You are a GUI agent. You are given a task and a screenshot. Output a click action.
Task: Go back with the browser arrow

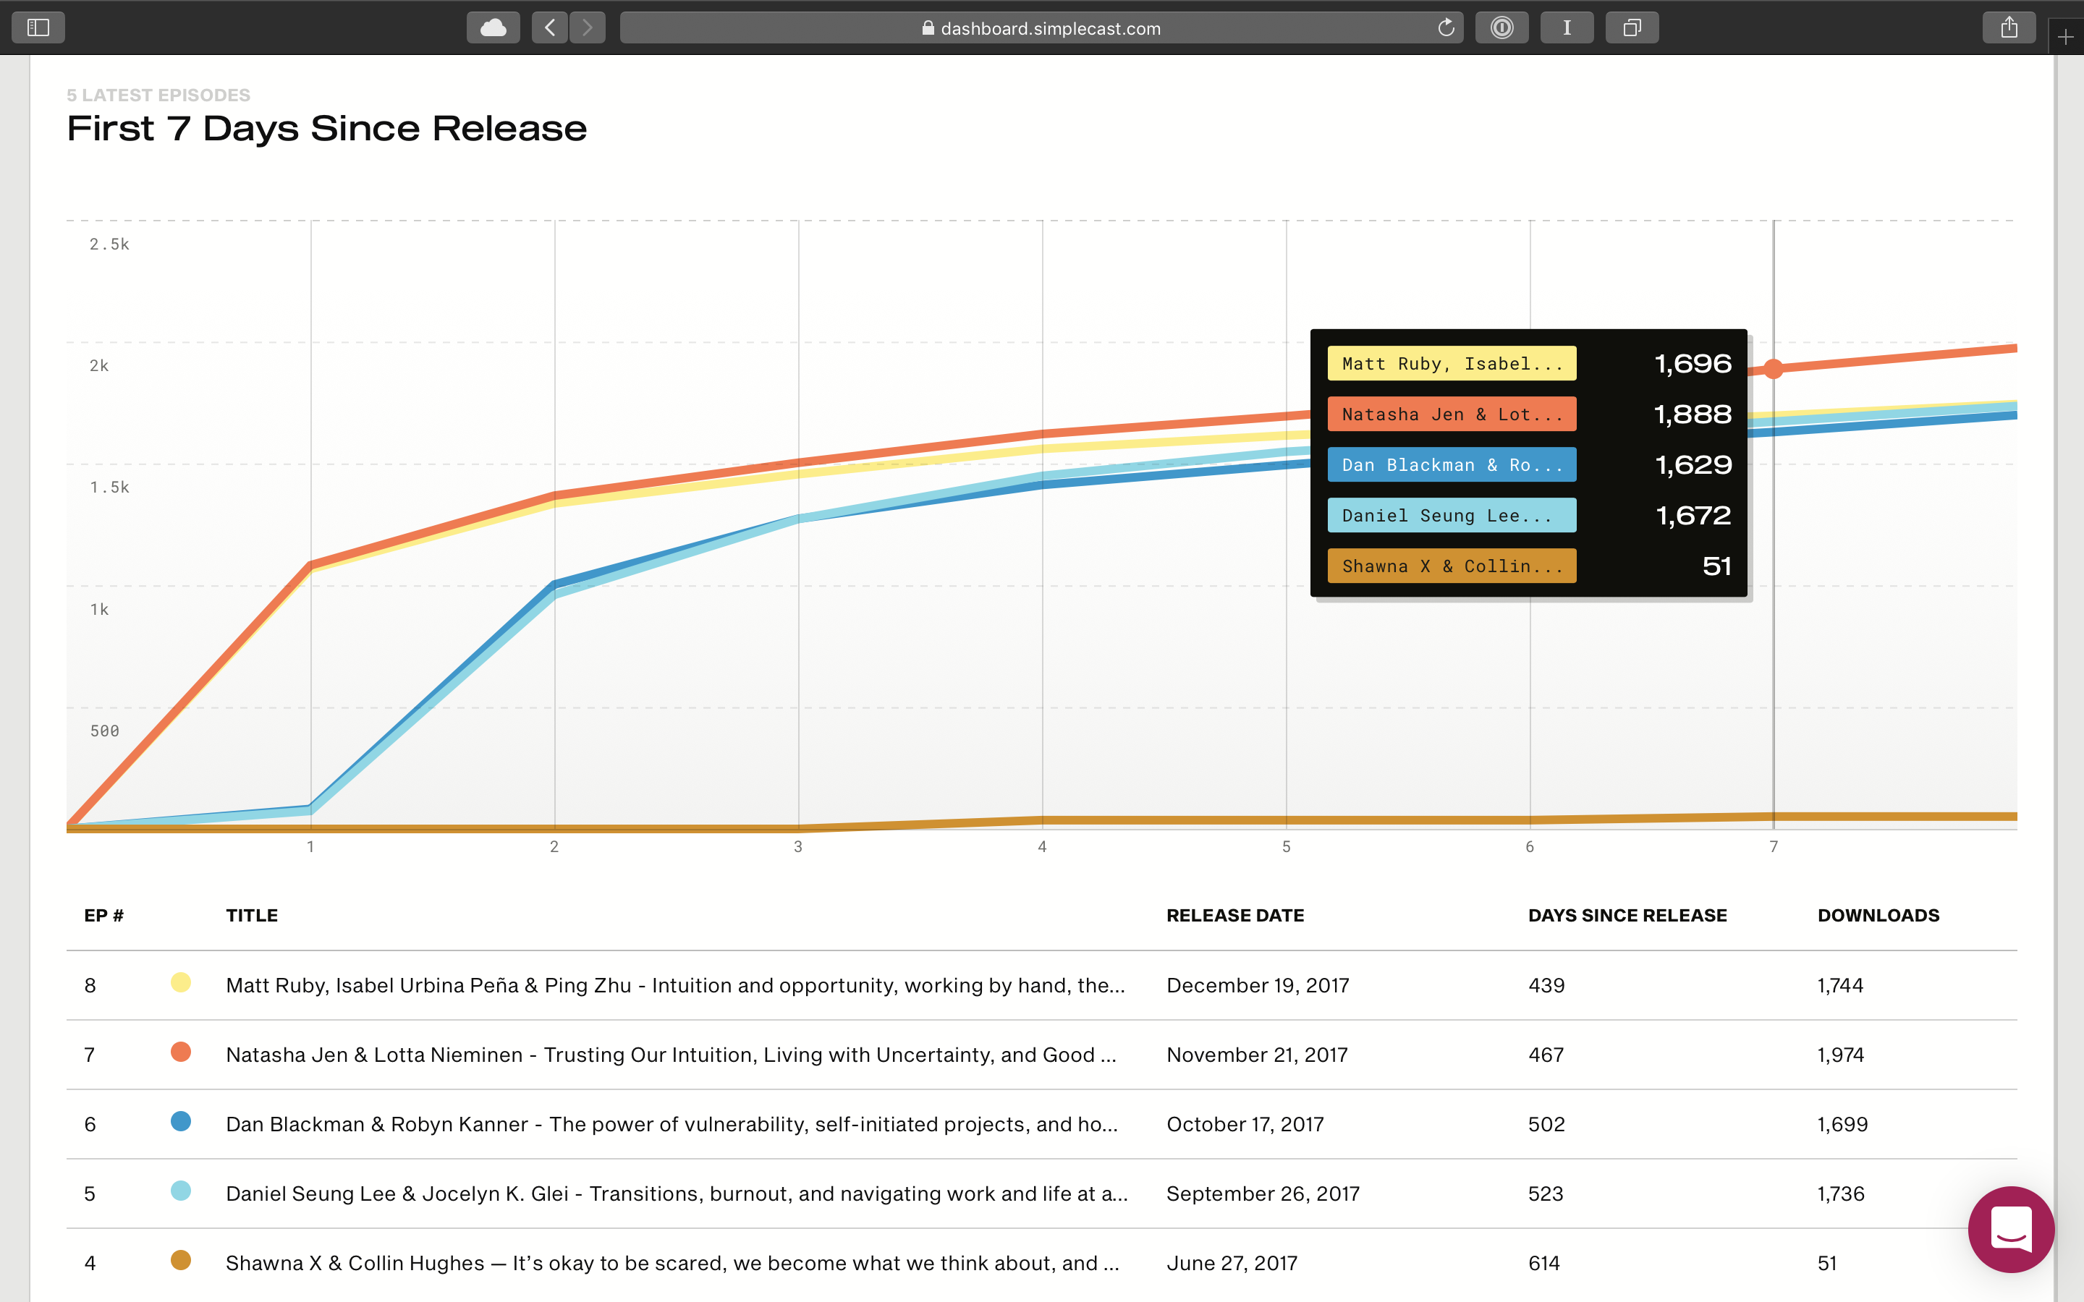(x=549, y=27)
